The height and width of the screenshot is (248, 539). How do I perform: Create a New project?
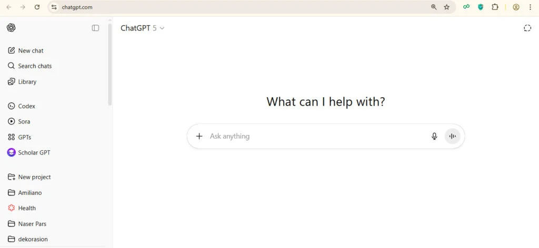click(x=34, y=177)
